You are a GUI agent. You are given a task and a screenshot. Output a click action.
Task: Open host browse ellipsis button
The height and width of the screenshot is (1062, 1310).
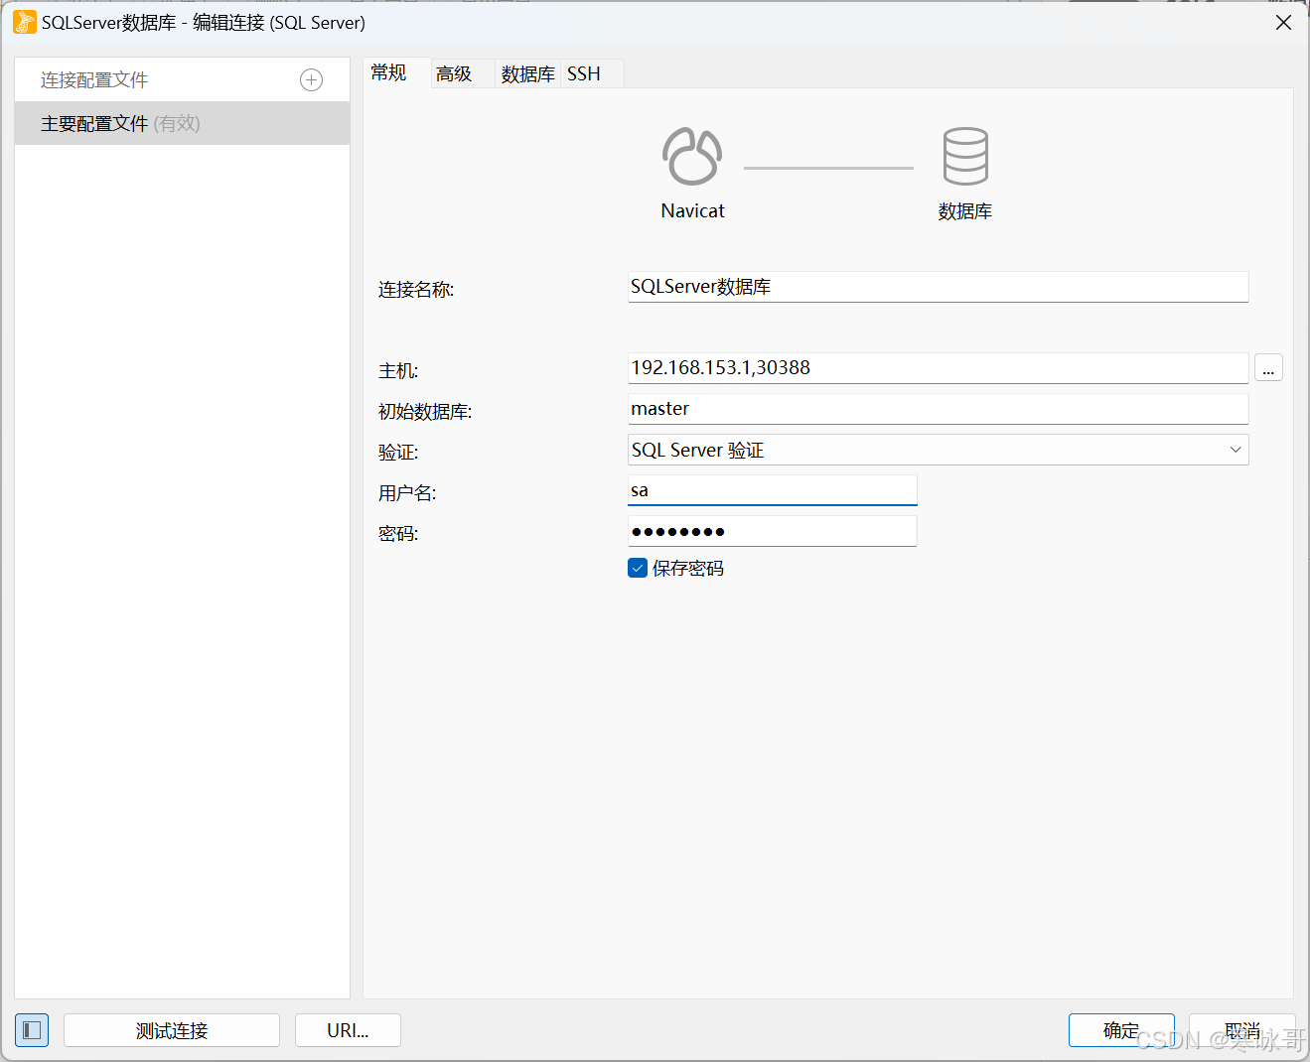pyautogui.click(x=1268, y=368)
